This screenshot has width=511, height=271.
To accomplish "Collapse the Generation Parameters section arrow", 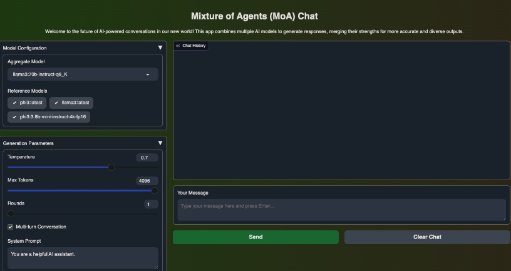I will (160, 143).
